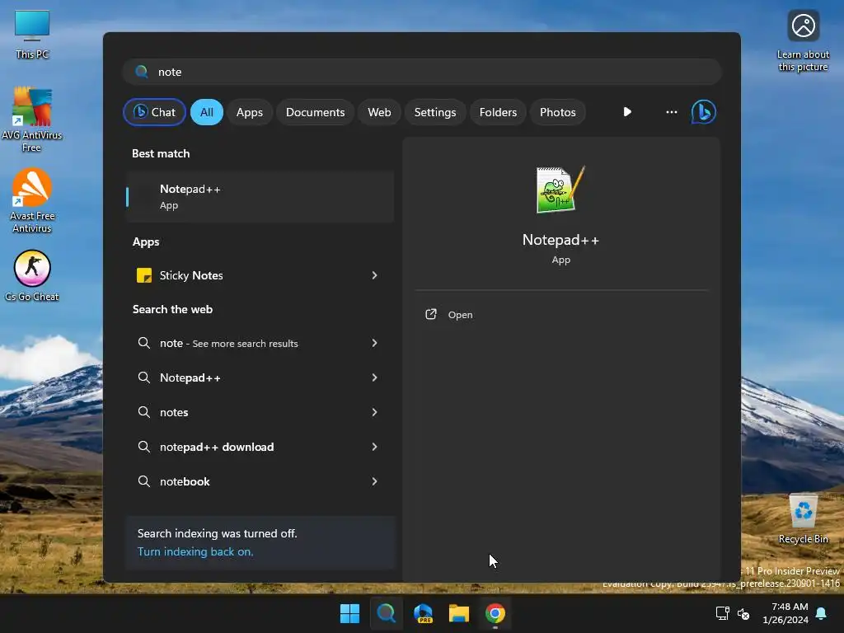The image size is (844, 633).
Task: Expand 'notepad++ download' suggestion chevron
Action: click(x=374, y=447)
